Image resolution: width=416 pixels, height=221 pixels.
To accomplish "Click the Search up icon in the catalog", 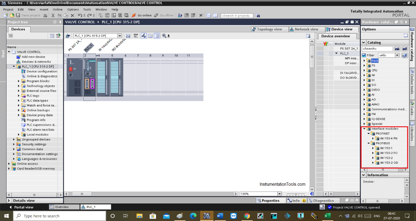I will pyautogui.click(x=405, y=49).
